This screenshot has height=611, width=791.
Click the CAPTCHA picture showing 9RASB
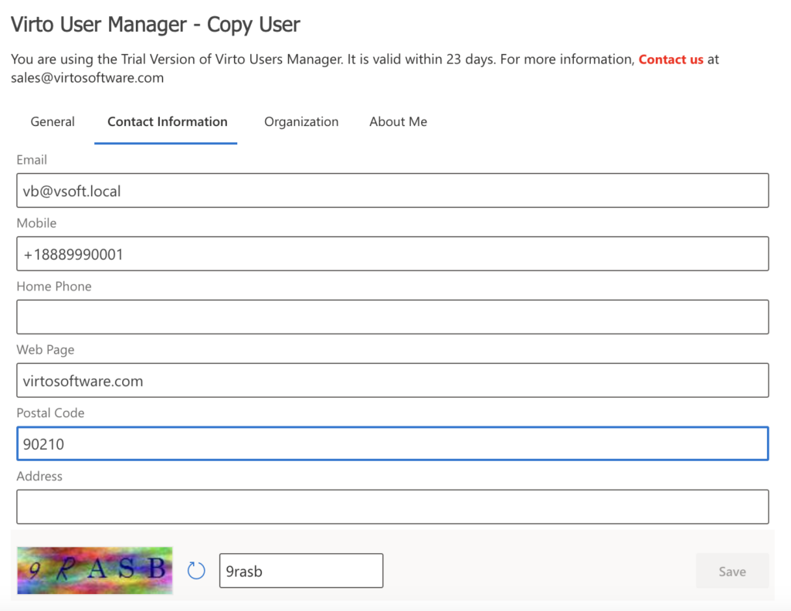tap(94, 569)
